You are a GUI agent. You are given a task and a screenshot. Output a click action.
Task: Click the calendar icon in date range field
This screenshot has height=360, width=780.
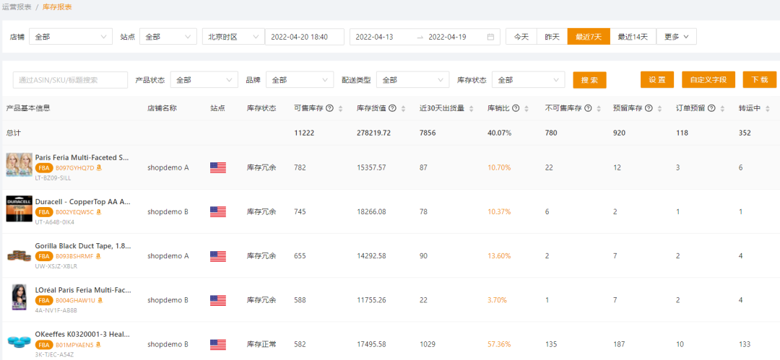pyautogui.click(x=490, y=37)
